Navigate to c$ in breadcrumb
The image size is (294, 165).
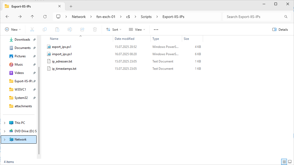point(128,17)
